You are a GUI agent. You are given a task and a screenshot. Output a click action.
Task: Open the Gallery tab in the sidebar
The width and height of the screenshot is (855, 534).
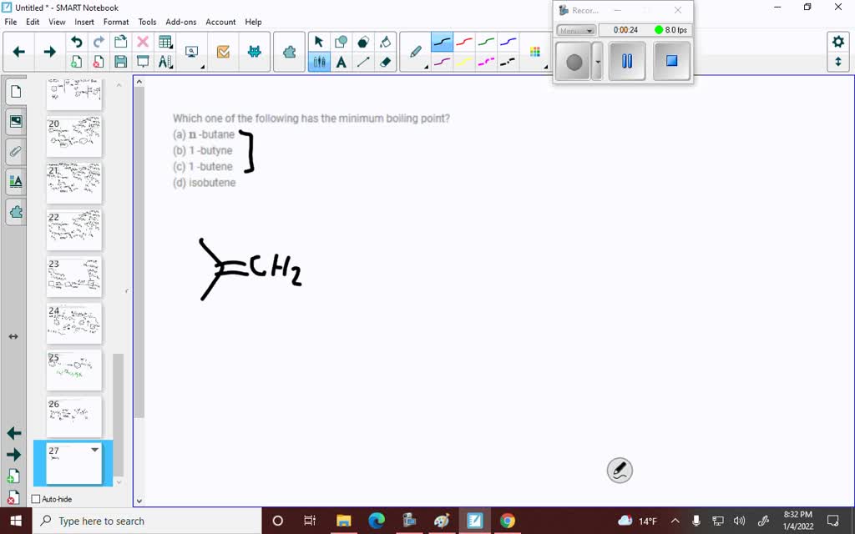pyautogui.click(x=15, y=121)
